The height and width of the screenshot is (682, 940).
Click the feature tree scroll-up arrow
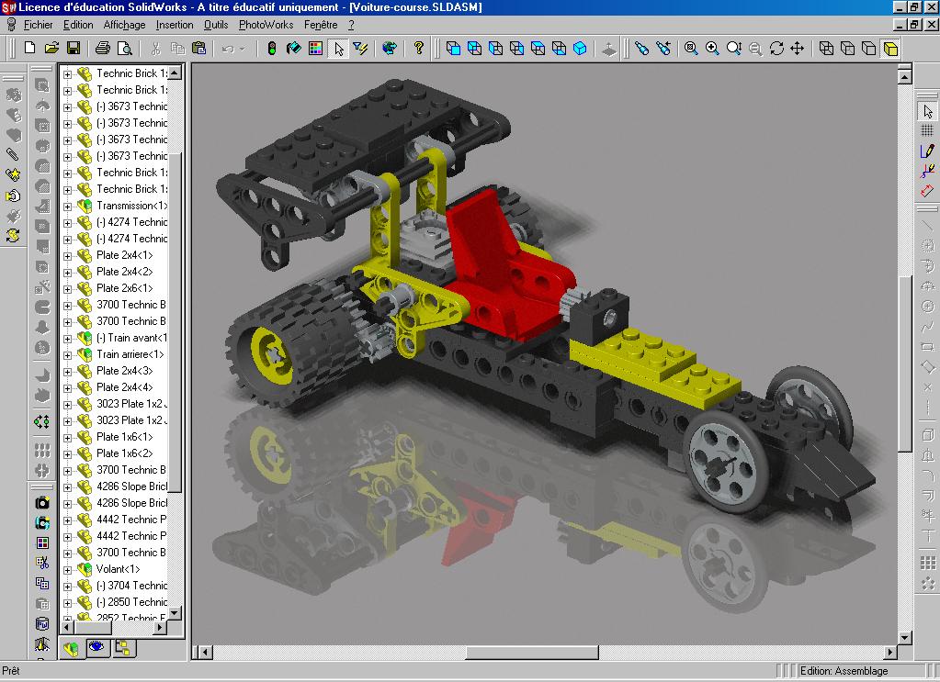tap(175, 73)
